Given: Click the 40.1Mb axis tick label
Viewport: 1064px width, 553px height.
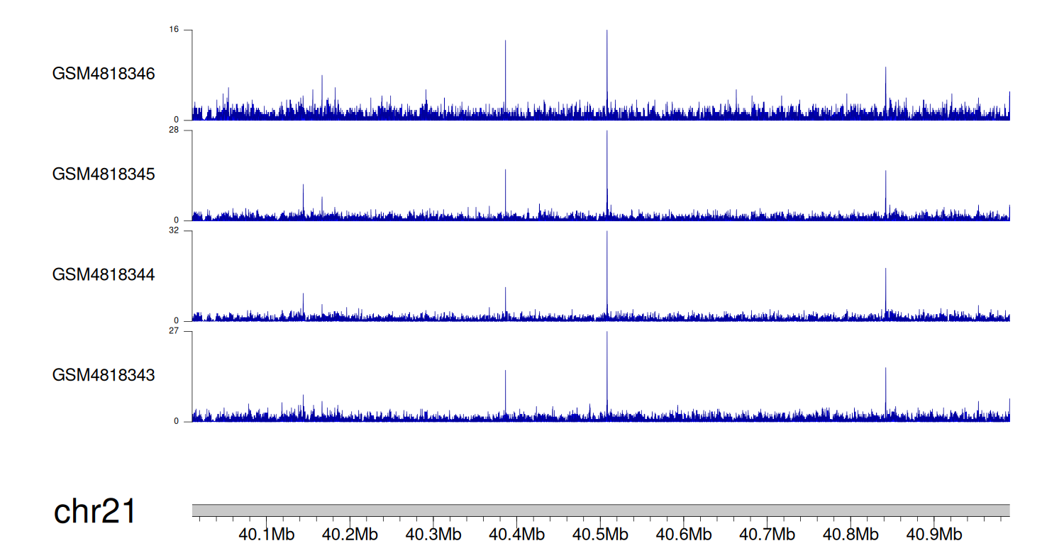Looking at the screenshot, I should tap(267, 534).
